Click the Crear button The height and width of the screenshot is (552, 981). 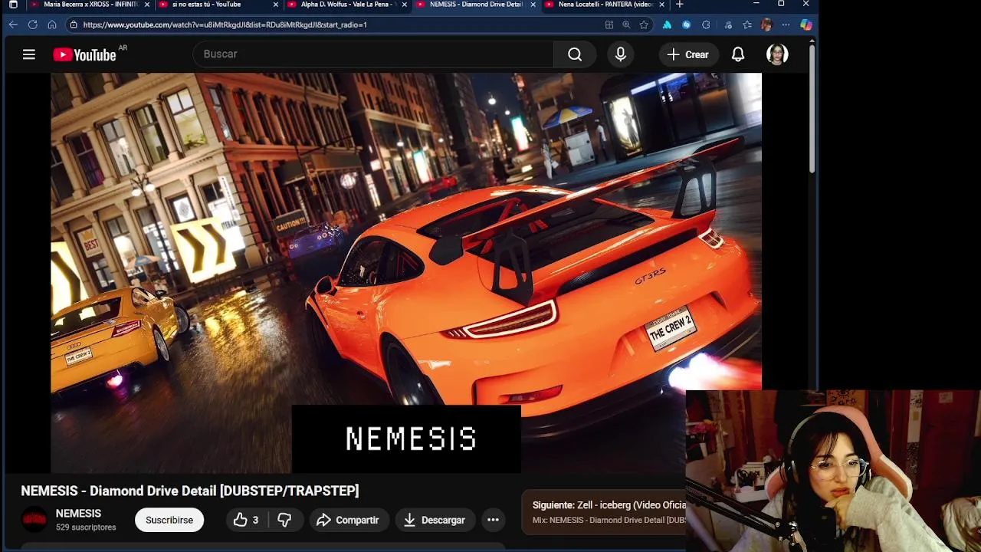point(688,54)
